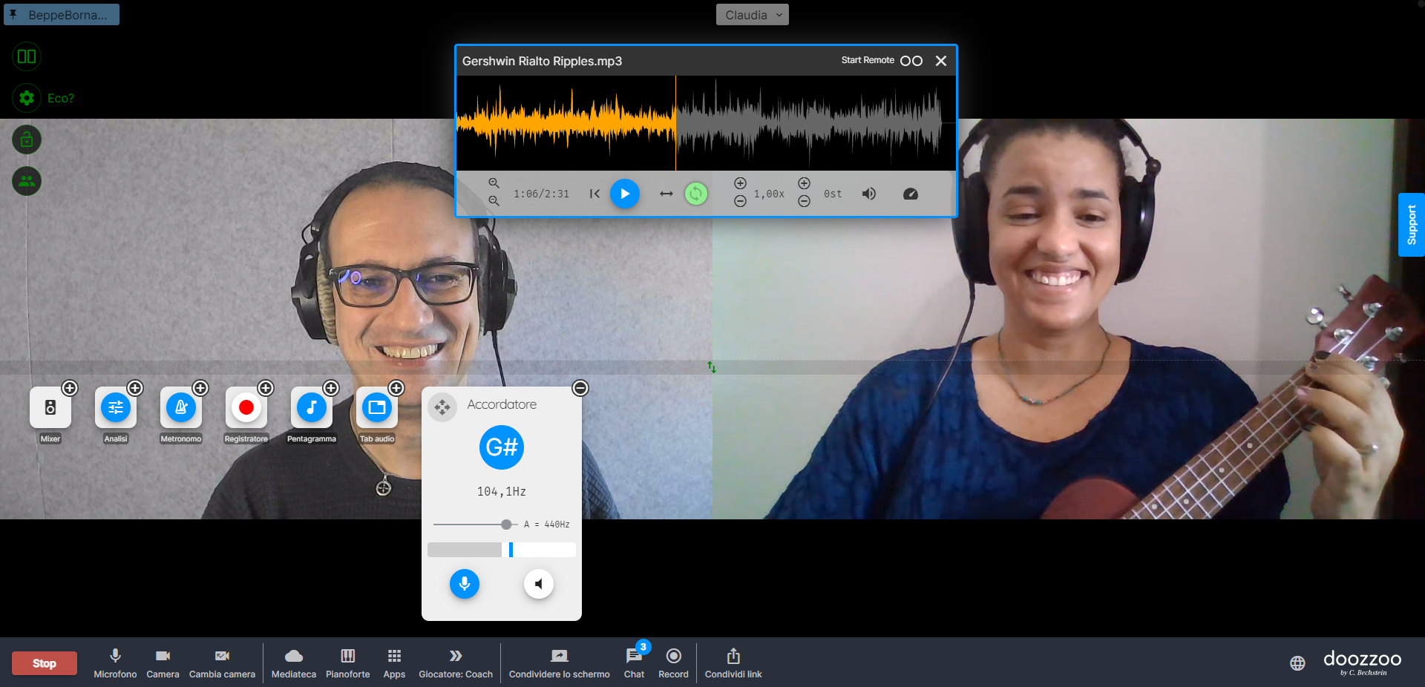This screenshot has height=687, width=1425.
Task: Open Tab audio sharing tool
Action: click(x=377, y=407)
